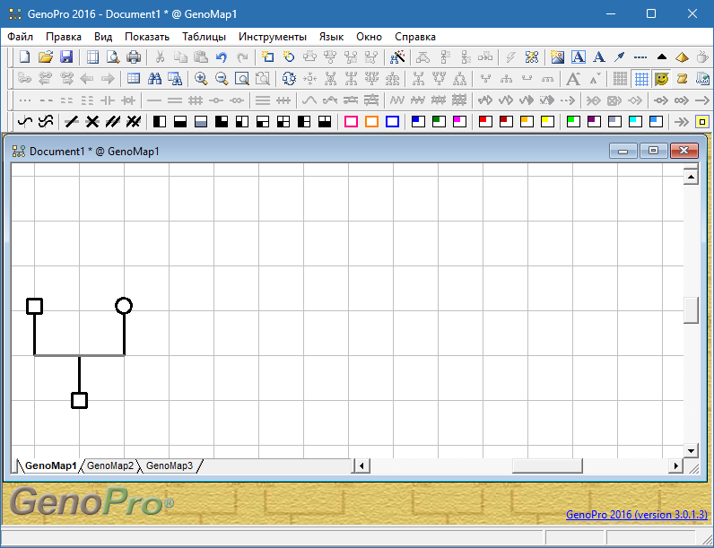Open the GenoPro 2016 version link
Image resolution: width=714 pixels, height=548 pixels.
tap(637, 515)
